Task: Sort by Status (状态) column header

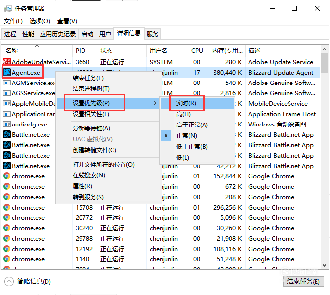Action: click(x=122, y=50)
